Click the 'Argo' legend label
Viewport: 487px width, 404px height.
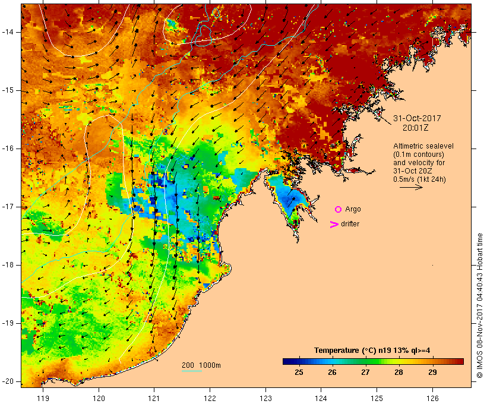click(x=353, y=210)
